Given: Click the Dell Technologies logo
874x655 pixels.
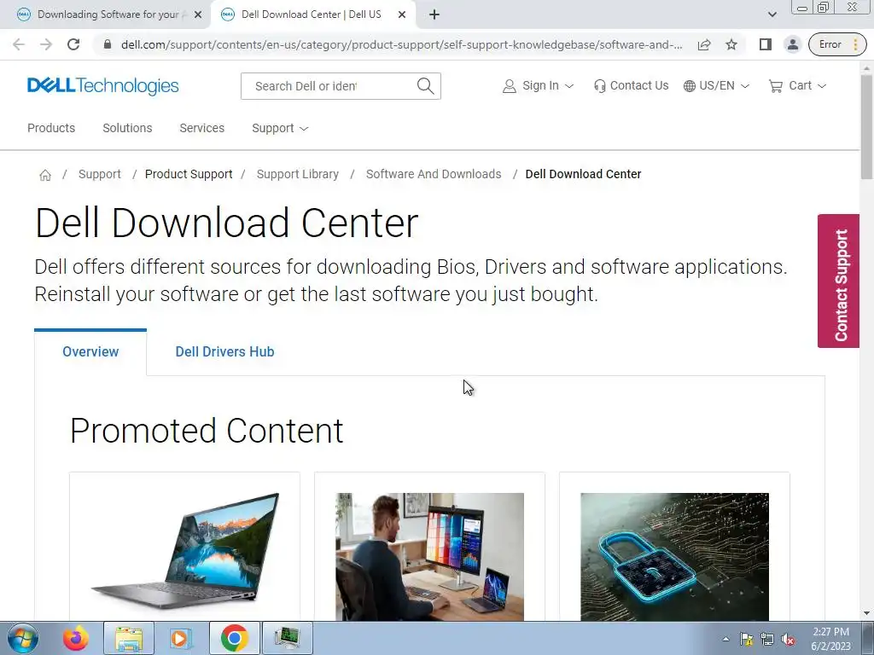Looking at the screenshot, I should coord(102,86).
